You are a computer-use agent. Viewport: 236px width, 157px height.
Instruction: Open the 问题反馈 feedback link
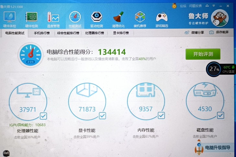point(195,6)
